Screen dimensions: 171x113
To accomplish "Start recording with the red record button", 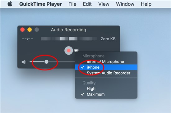I will point(69,51).
